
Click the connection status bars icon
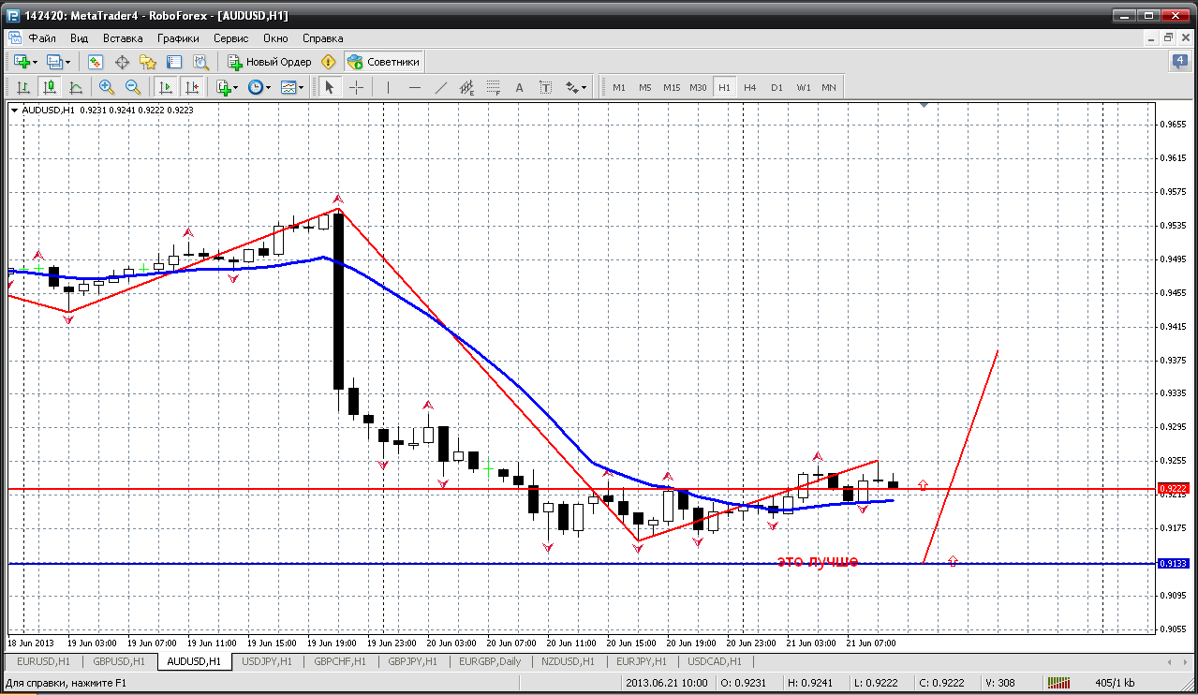[x=1058, y=684]
